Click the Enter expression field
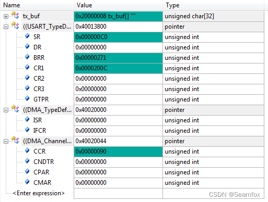268x202 pixels. pos(39,193)
